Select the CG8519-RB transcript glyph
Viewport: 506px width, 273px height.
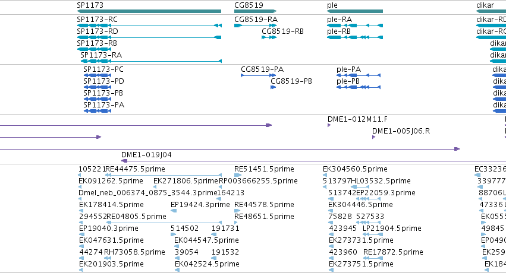click(269, 37)
